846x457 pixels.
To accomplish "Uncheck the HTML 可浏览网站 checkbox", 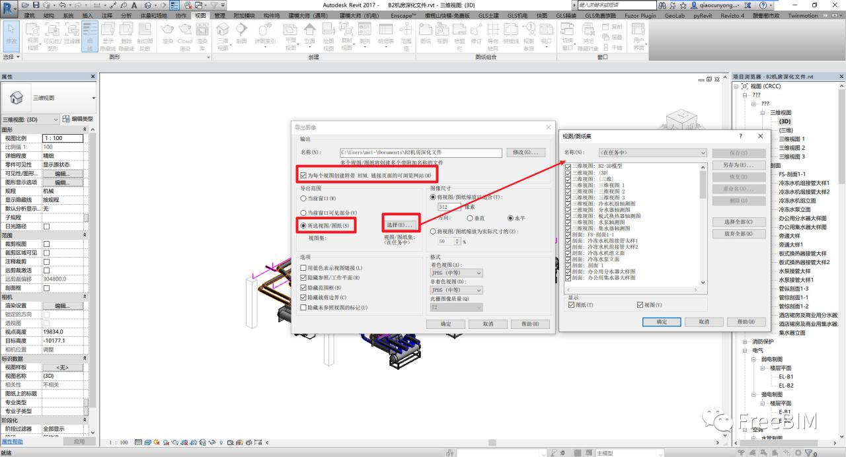I will 303,176.
